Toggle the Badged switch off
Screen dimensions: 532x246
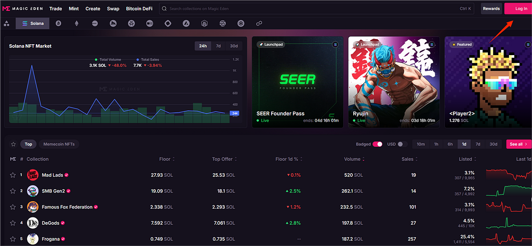tap(378, 144)
